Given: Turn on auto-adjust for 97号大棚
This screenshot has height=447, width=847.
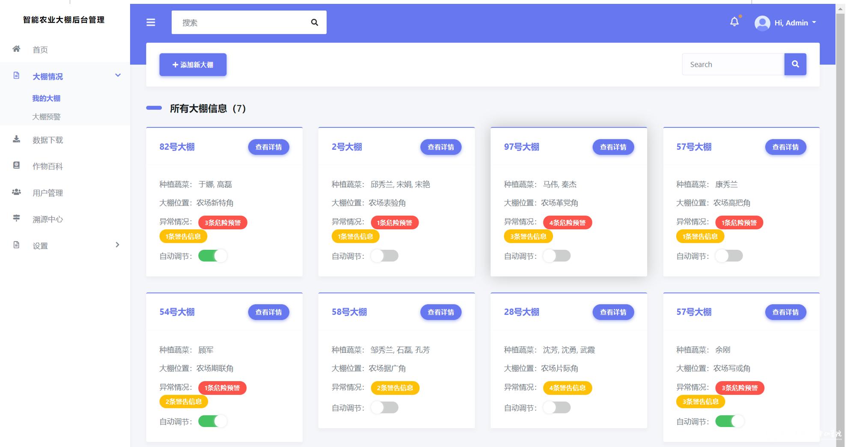Looking at the screenshot, I should (556, 256).
